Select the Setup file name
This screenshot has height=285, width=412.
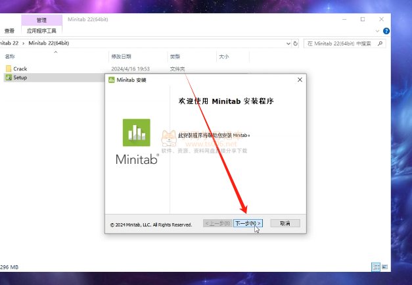pyautogui.click(x=20, y=78)
